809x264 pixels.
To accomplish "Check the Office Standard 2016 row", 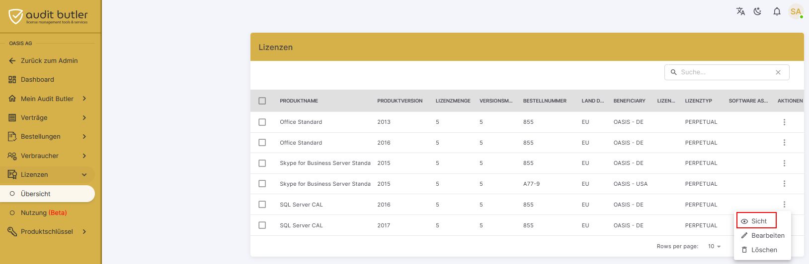I will (x=262, y=143).
